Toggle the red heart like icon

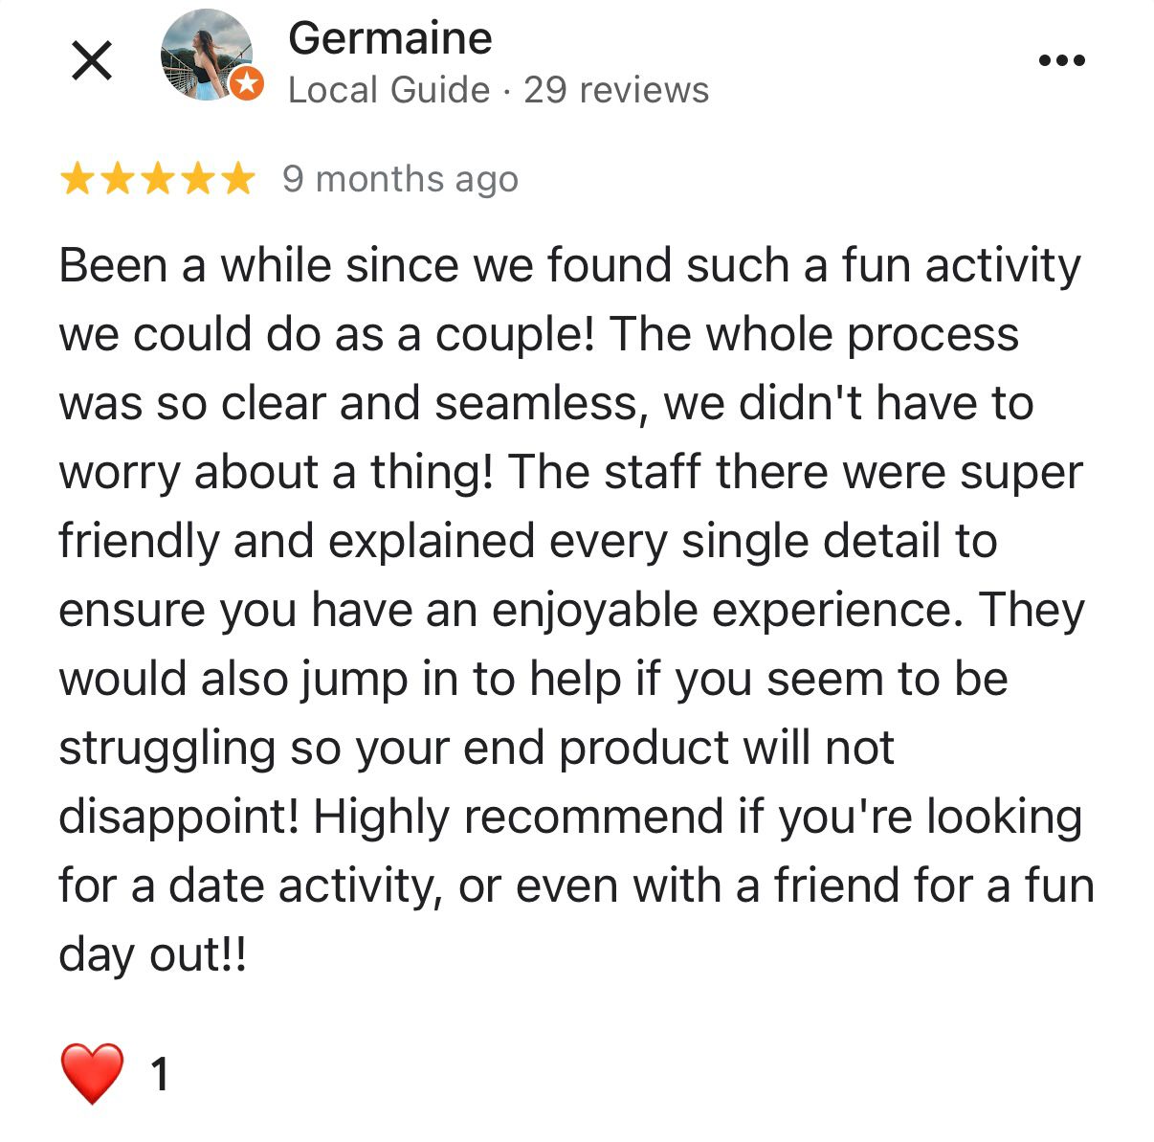(92, 1073)
